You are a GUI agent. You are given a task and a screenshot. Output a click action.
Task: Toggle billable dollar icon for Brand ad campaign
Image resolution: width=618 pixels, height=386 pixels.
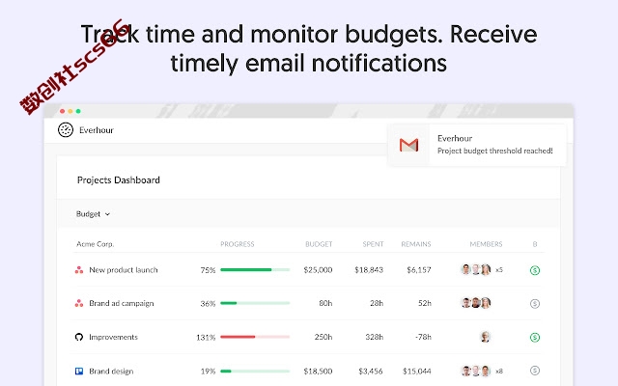[x=535, y=304]
